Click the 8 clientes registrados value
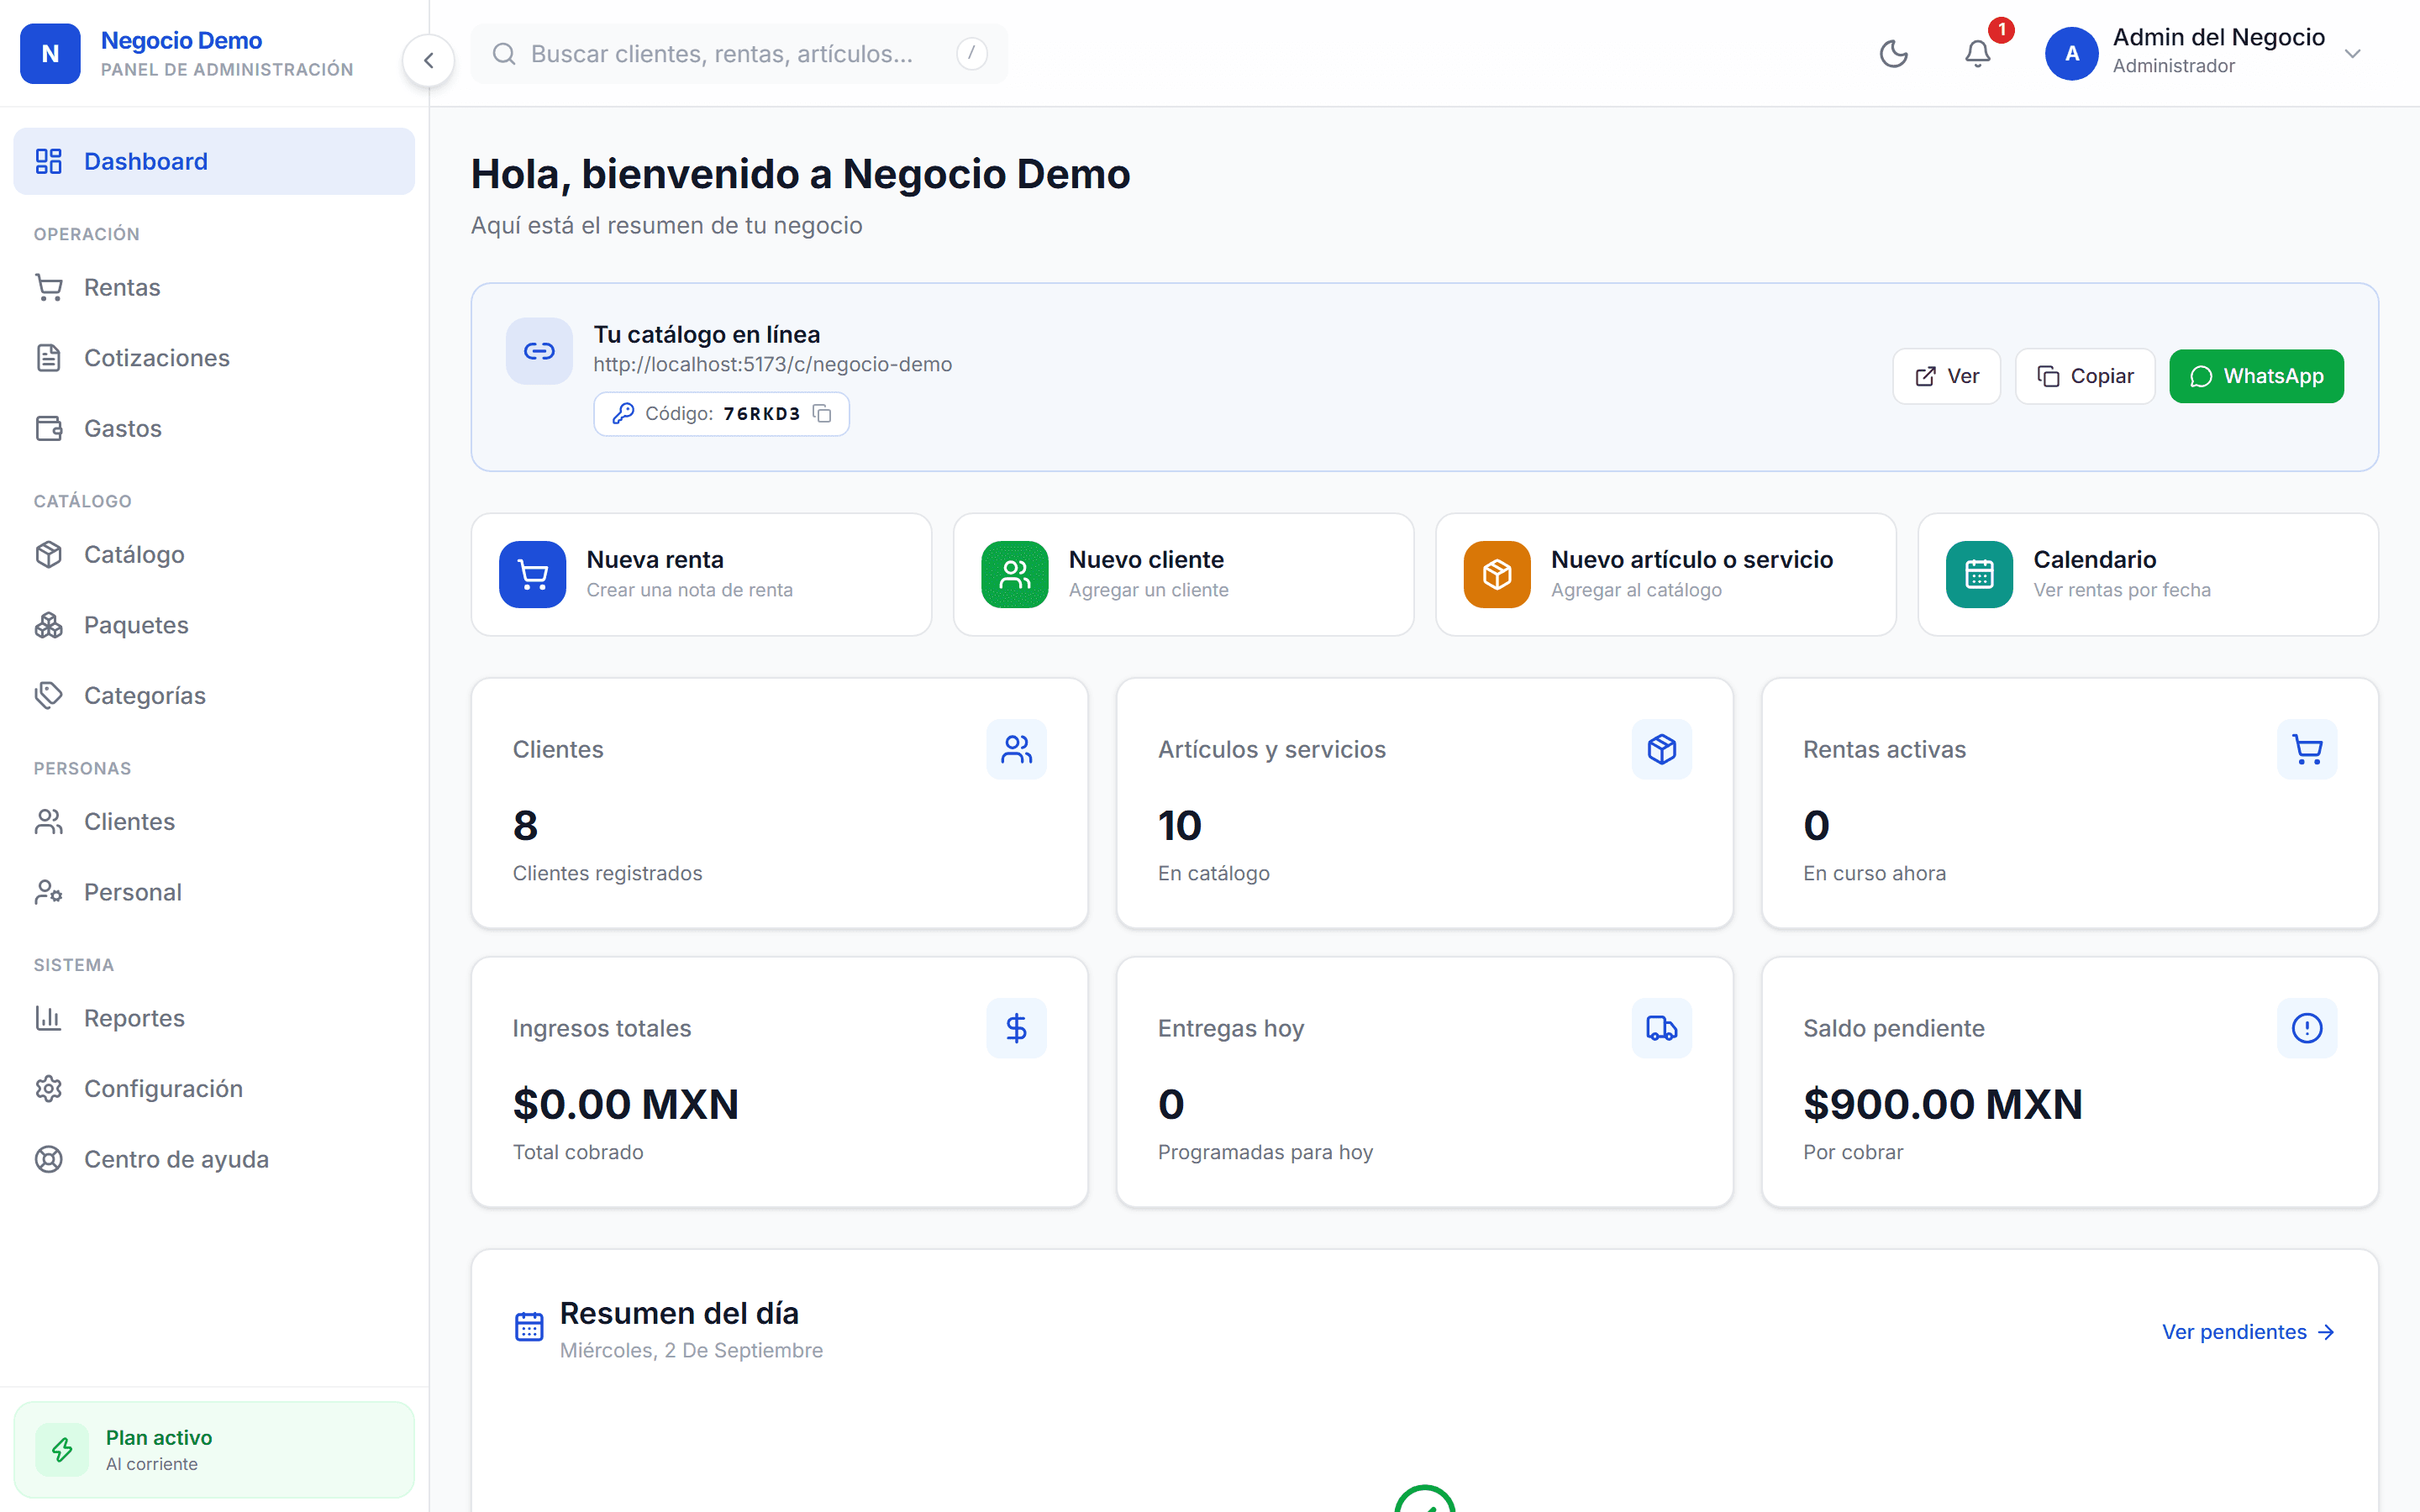The image size is (2420, 1512). coord(525,825)
